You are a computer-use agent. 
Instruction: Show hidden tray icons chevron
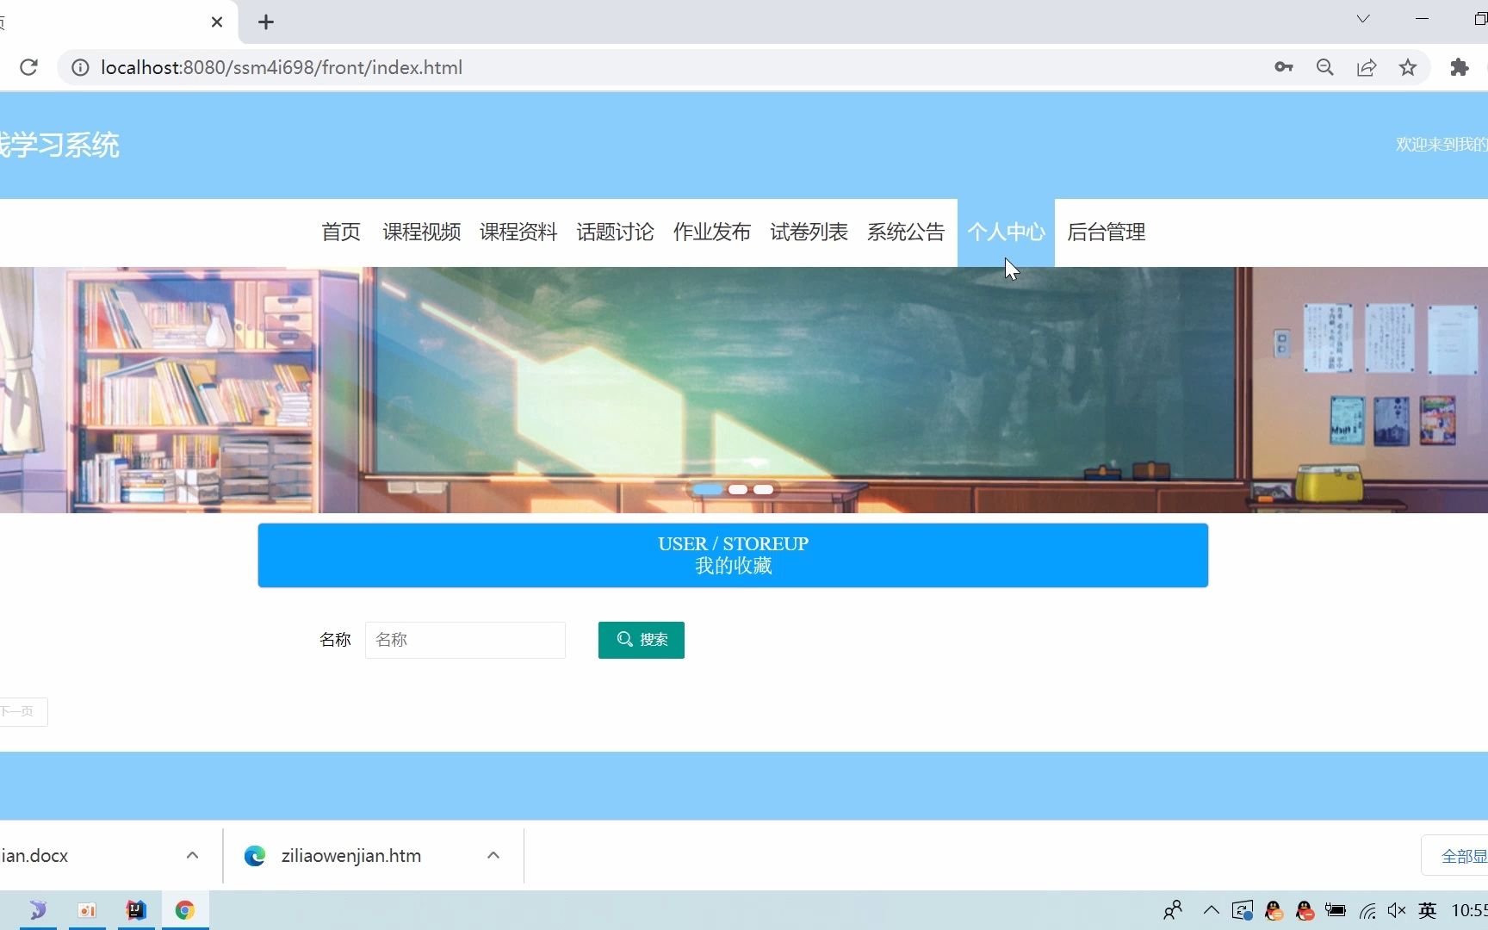click(x=1212, y=909)
